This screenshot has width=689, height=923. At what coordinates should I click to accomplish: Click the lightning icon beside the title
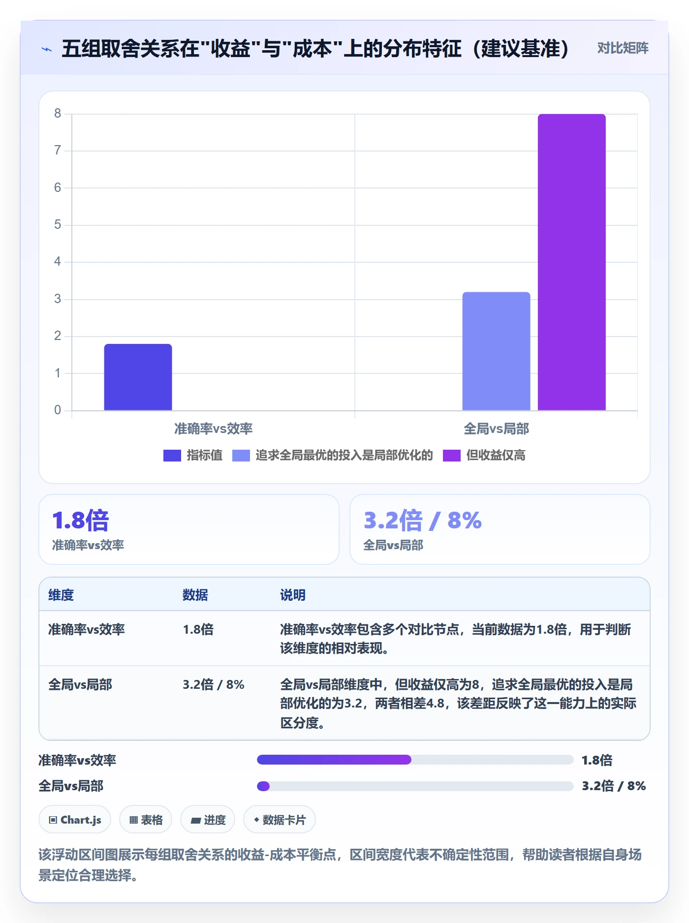[x=47, y=49]
